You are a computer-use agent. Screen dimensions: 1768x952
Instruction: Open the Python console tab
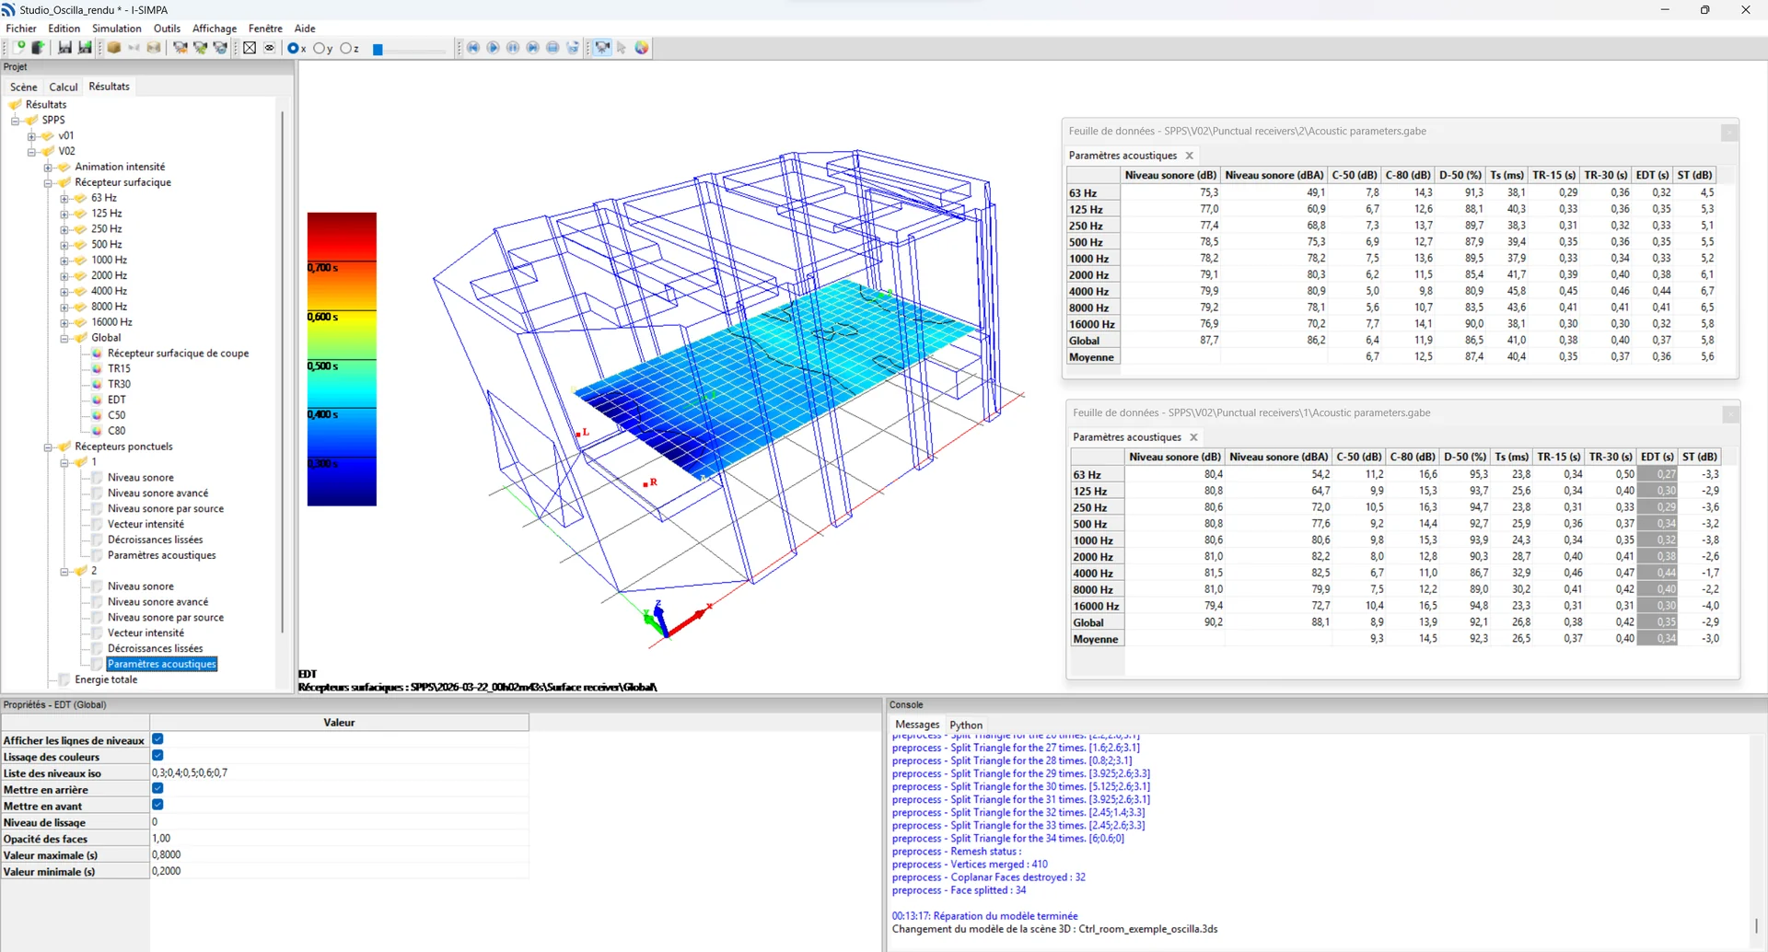pos(966,725)
